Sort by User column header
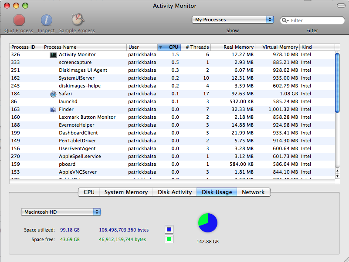Screen dimensions: 349x262 [x=142, y=47]
